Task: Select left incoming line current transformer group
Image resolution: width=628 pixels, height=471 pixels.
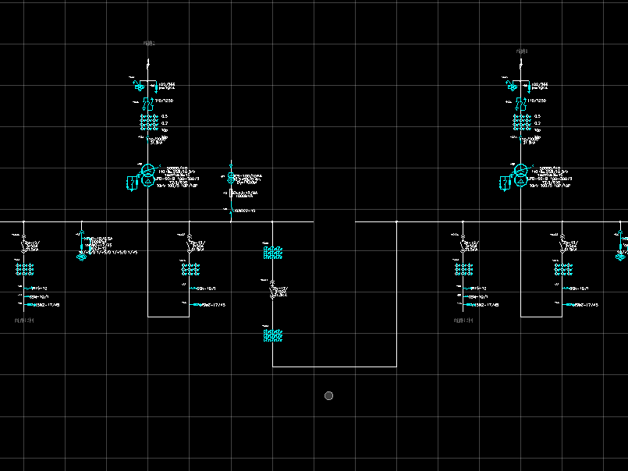Action: point(147,123)
